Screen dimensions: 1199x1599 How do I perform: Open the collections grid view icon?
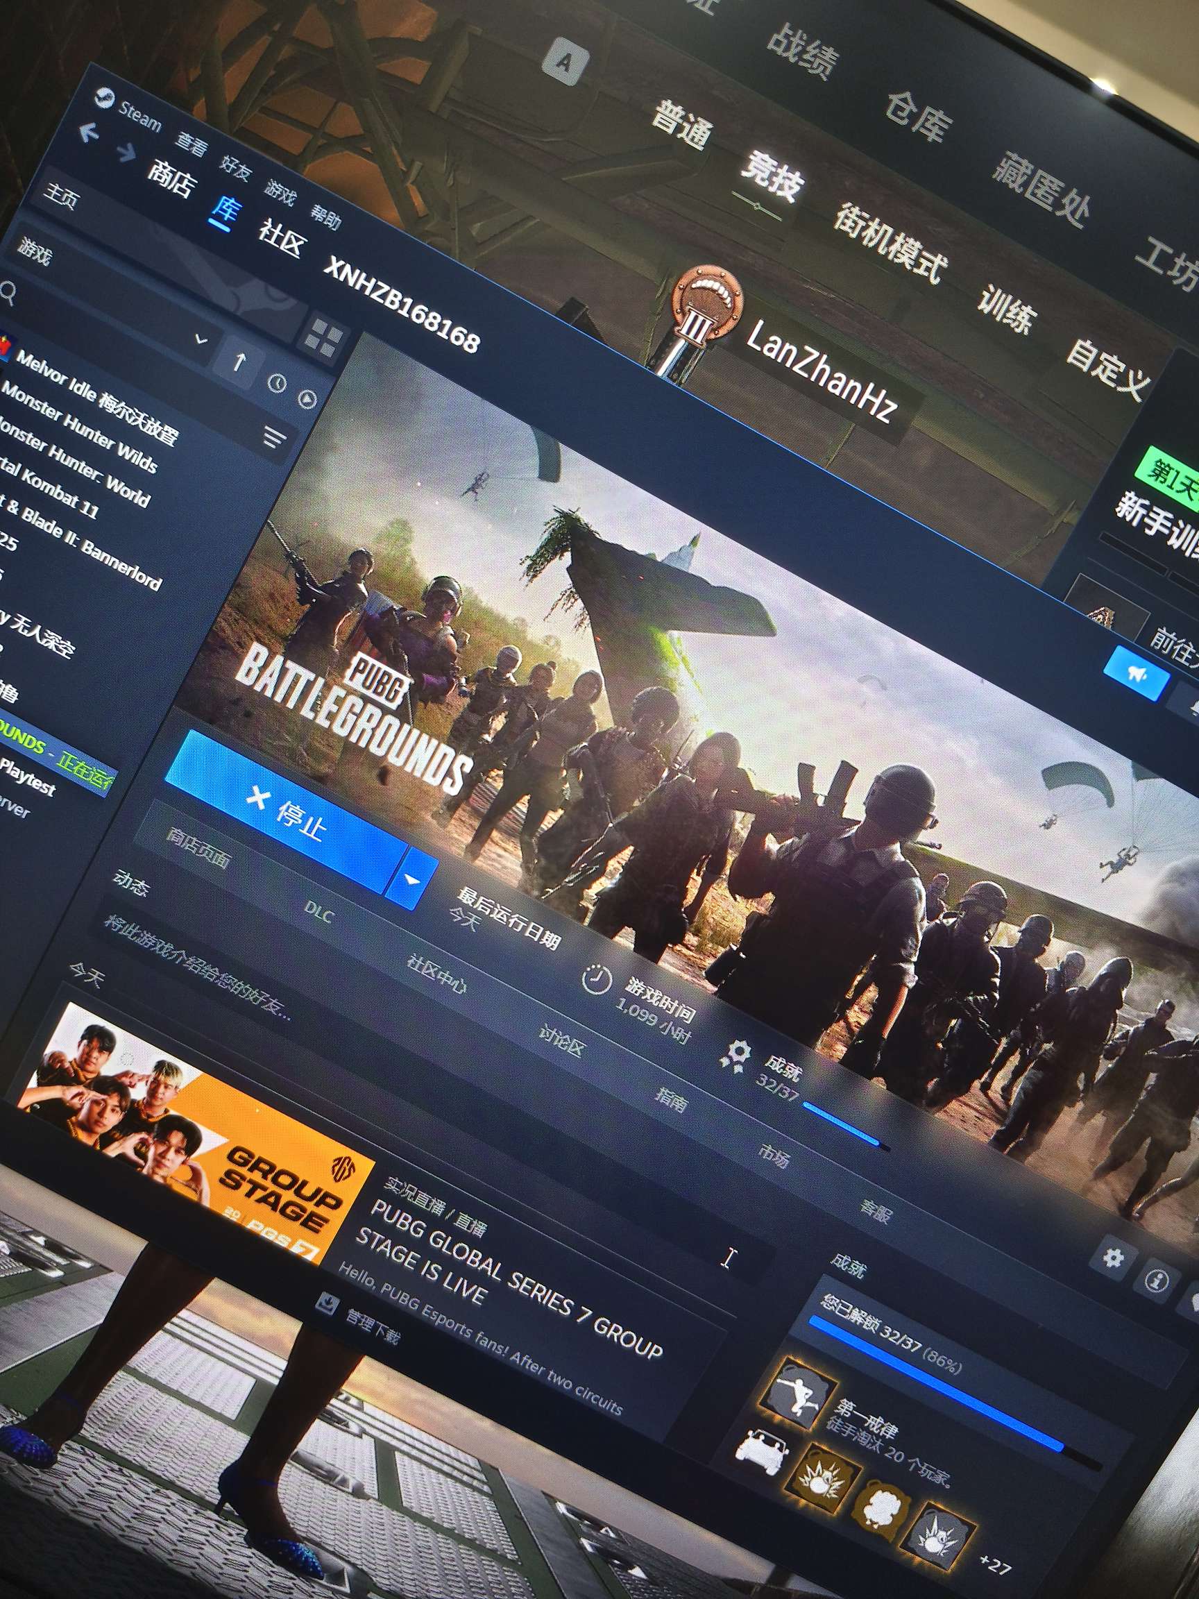(x=323, y=338)
